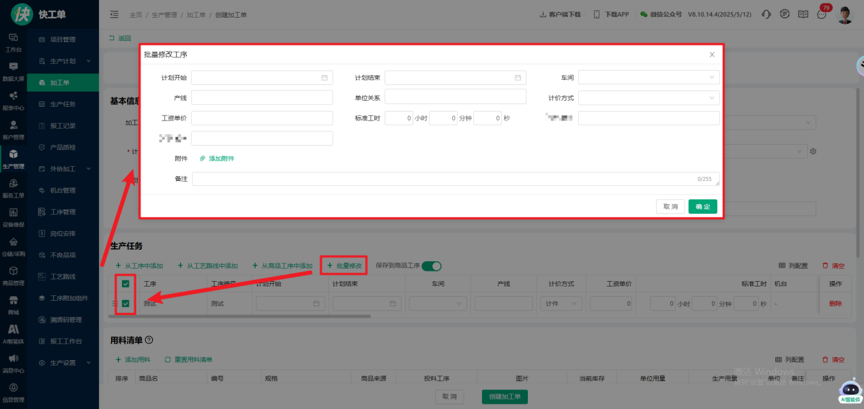864x409 pixels.
Task: Select 工艺路线 in the side menu
Action: tap(63, 276)
